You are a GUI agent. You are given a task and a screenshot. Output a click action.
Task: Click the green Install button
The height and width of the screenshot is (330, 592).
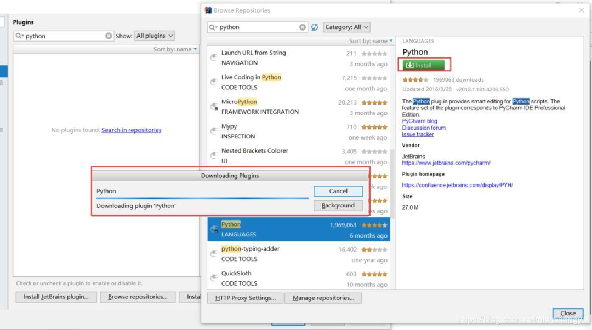tap(423, 65)
